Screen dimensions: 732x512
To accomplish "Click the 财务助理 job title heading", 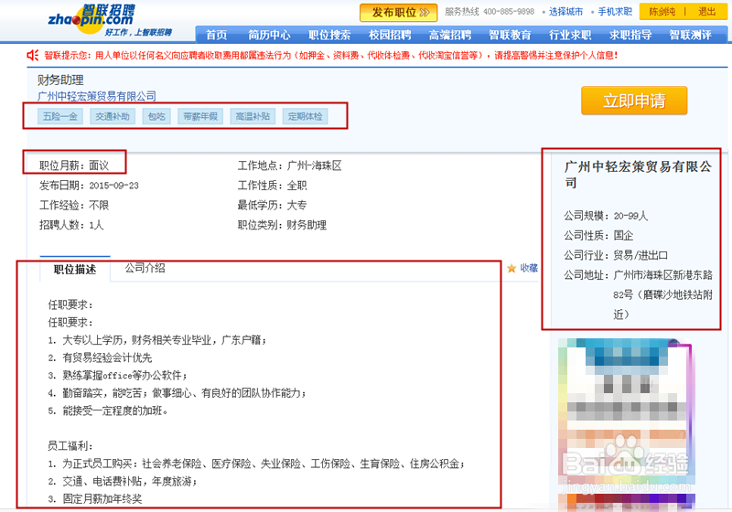I will coord(60,80).
